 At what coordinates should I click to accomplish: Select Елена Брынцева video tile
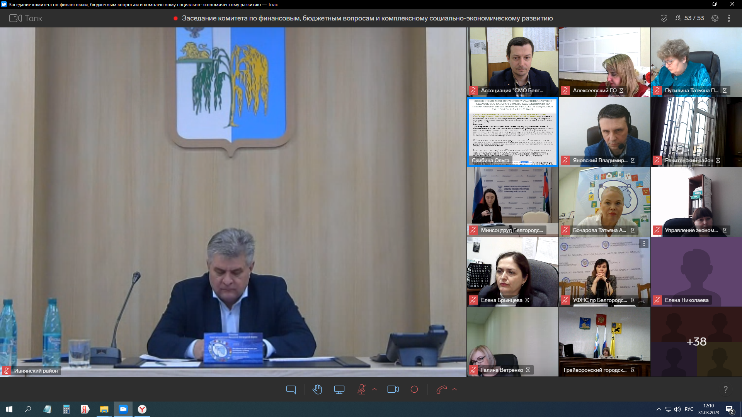click(x=512, y=272)
